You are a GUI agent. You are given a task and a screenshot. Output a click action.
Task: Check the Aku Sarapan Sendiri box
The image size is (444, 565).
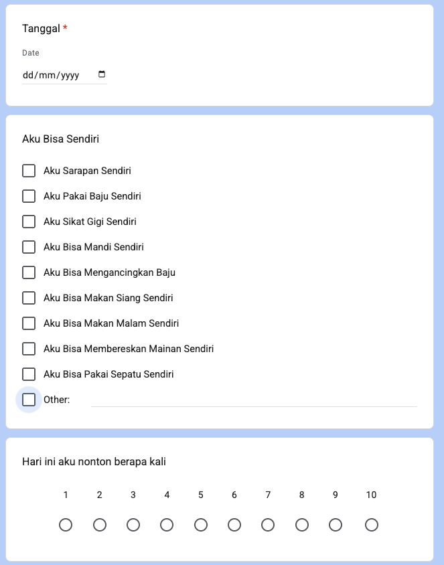point(29,171)
